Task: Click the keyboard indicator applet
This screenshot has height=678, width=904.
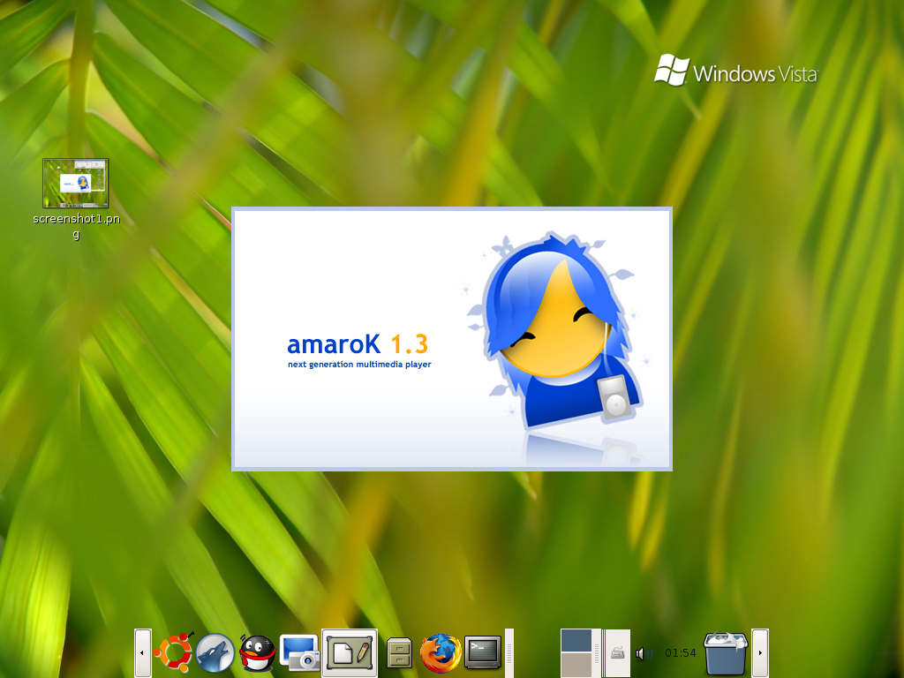Action: pos(617,653)
